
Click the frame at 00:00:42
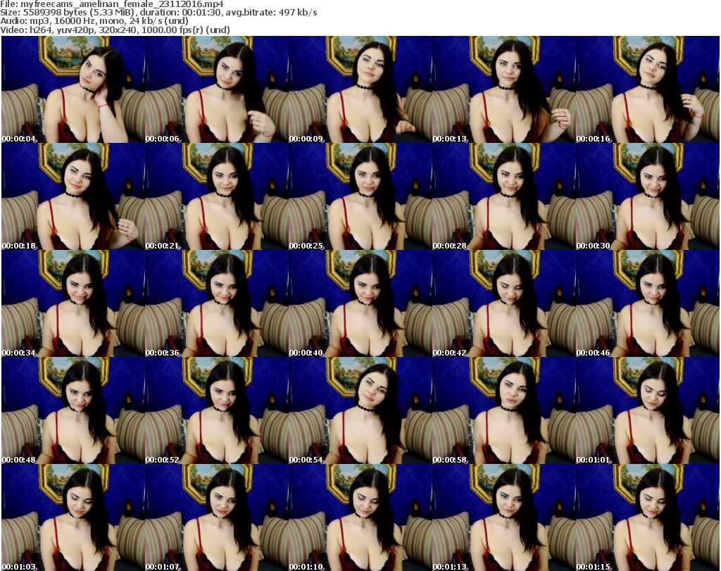tap(504, 304)
